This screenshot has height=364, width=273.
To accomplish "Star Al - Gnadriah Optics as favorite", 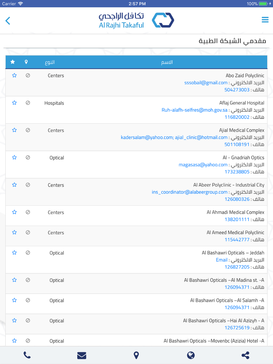I will click(14, 157).
